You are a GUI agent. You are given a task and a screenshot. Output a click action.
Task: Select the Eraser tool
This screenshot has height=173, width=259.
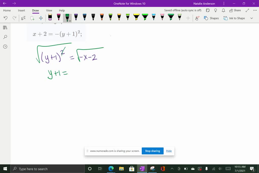click(50, 18)
